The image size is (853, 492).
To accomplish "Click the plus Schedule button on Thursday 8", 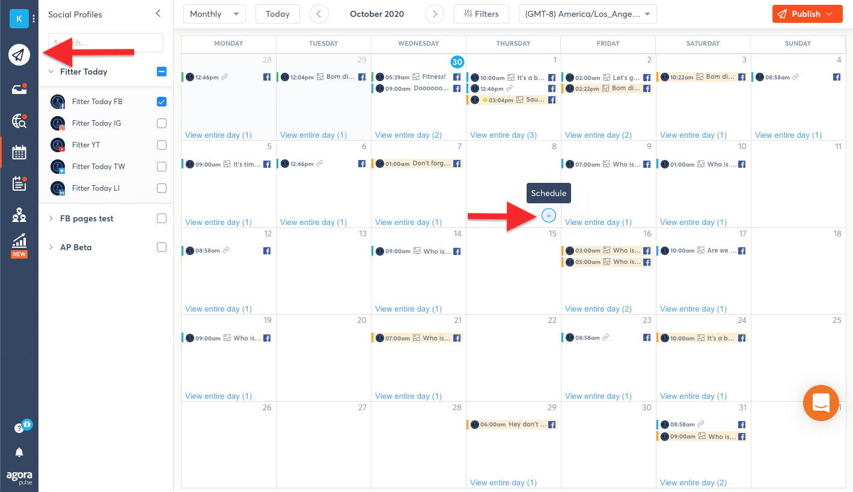I will click(x=549, y=215).
